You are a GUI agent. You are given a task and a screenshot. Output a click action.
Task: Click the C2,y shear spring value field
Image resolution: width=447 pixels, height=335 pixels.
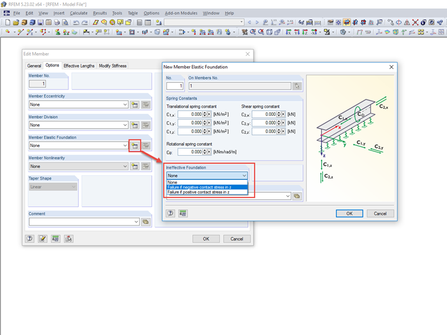[264, 123]
